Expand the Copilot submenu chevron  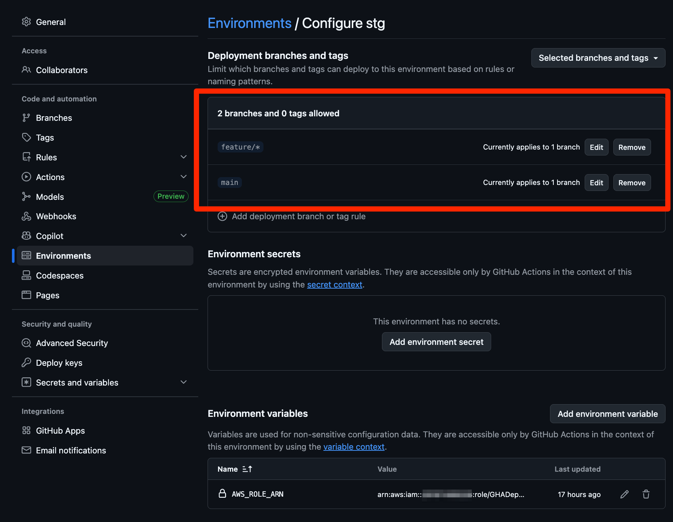(x=183, y=236)
